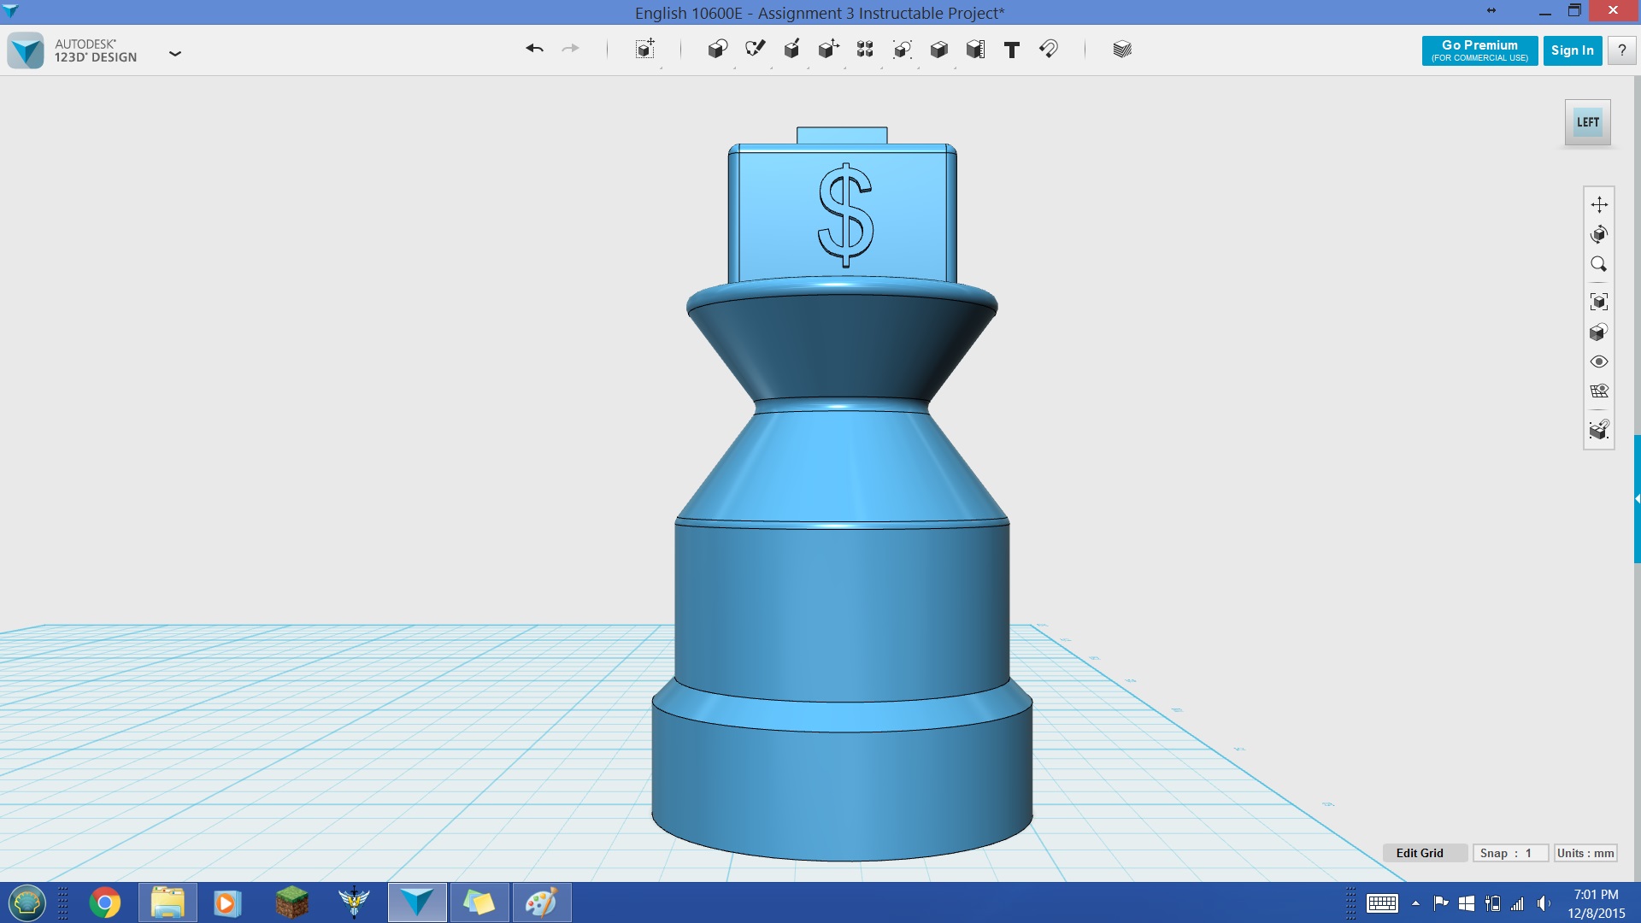Open the Construct tool menu
The width and height of the screenshot is (1641, 923).
(x=791, y=49)
